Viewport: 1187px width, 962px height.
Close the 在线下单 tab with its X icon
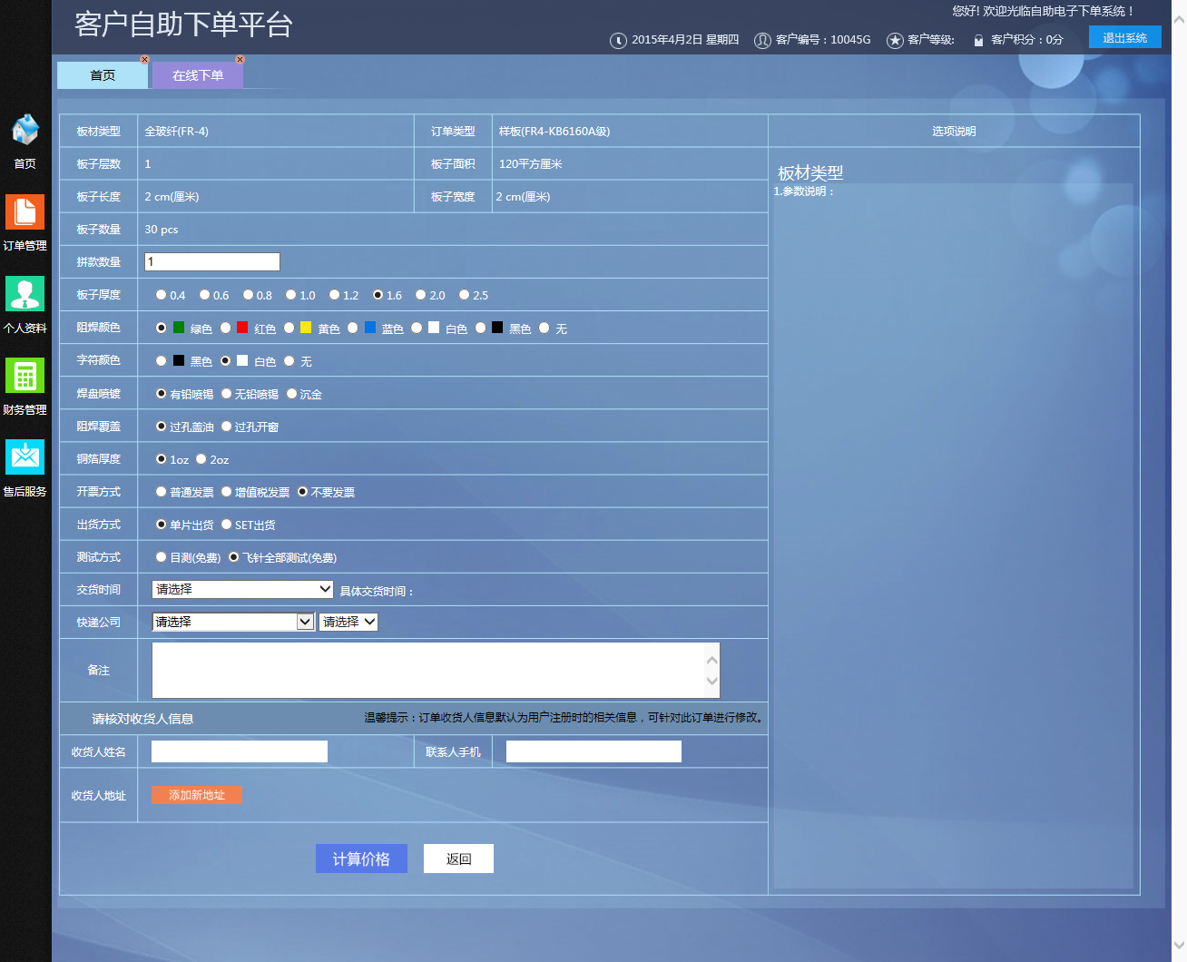point(240,60)
